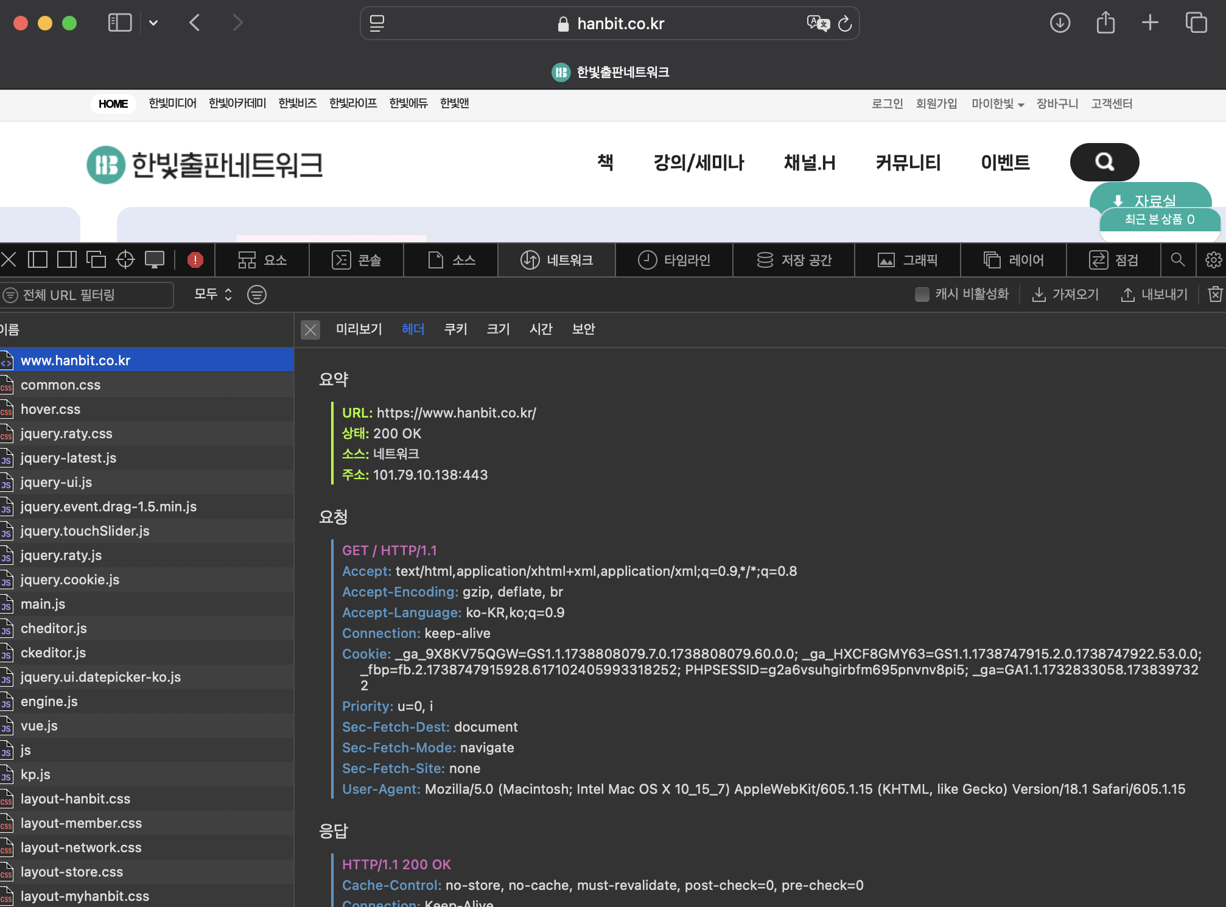Select the common.css request row
Screen dimensions: 1226x907
[147, 385]
